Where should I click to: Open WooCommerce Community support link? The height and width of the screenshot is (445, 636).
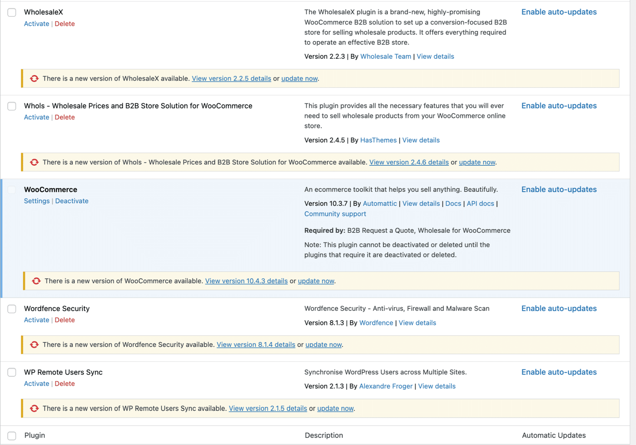click(335, 214)
